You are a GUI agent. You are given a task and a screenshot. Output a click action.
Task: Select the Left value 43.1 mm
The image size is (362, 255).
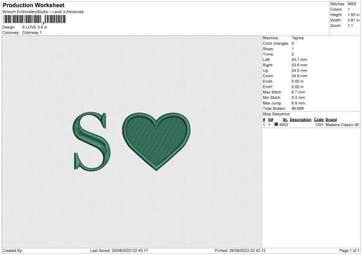pyautogui.click(x=299, y=60)
